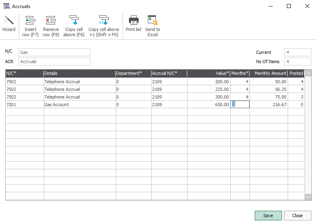Click the Accruals window title icon
The width and height of the screenshot is (317, 224).
pyautogui.click(x=6, y=6)
